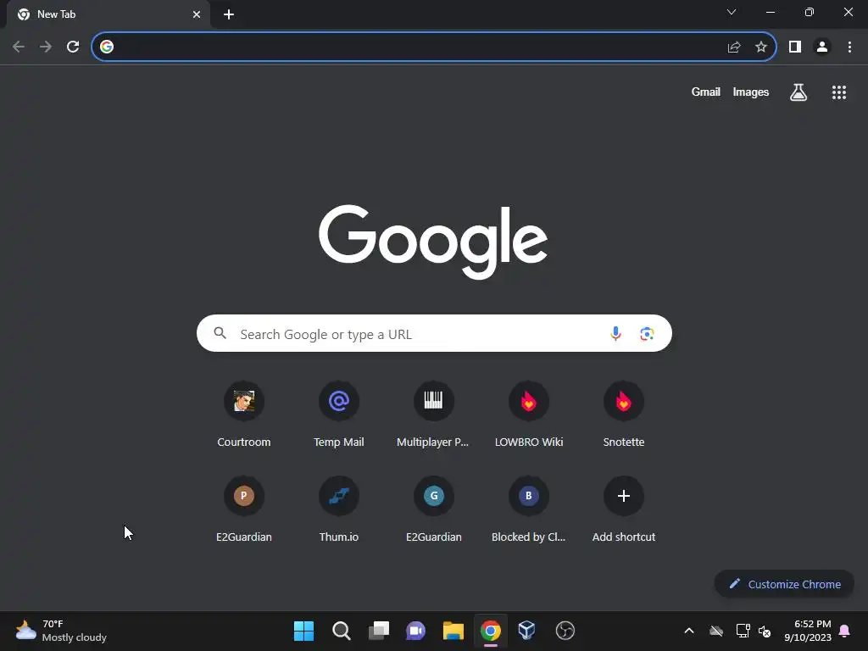
Task: Show hidden system tray icons
Action: pos(689,631)
